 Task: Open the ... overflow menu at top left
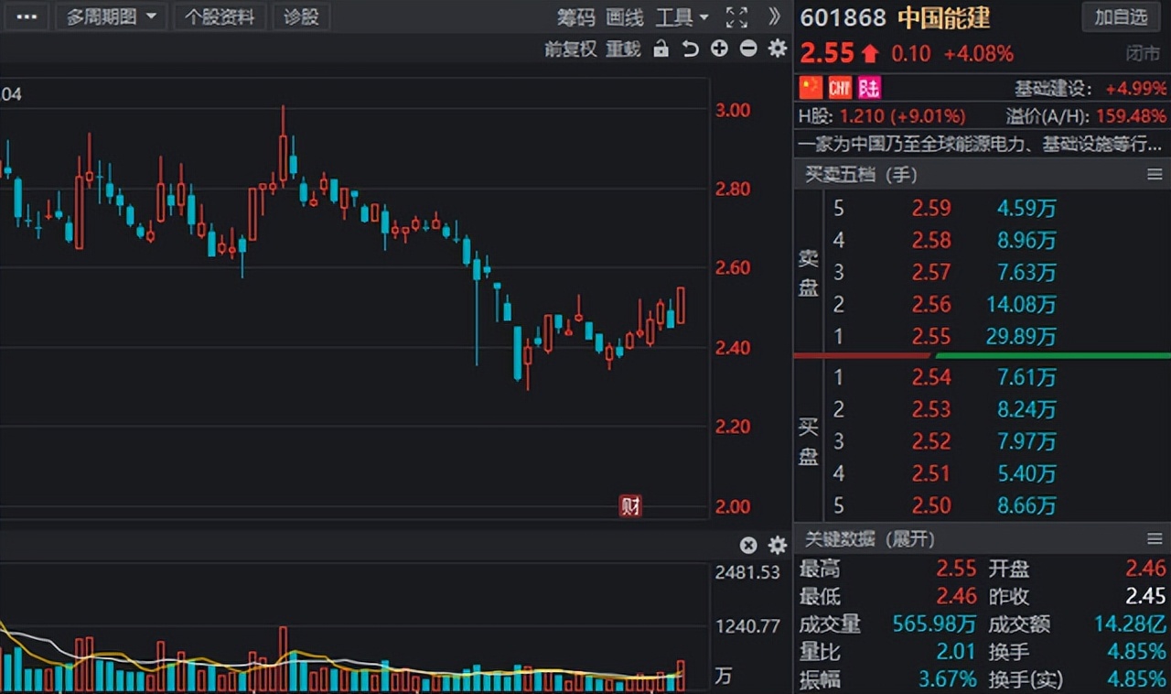(26, 16)
